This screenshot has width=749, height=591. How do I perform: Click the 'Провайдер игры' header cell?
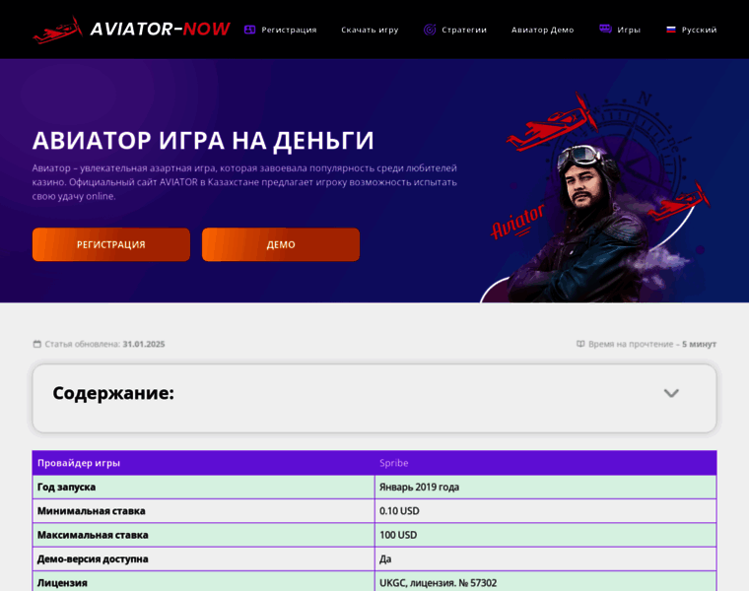coord(203,463)
